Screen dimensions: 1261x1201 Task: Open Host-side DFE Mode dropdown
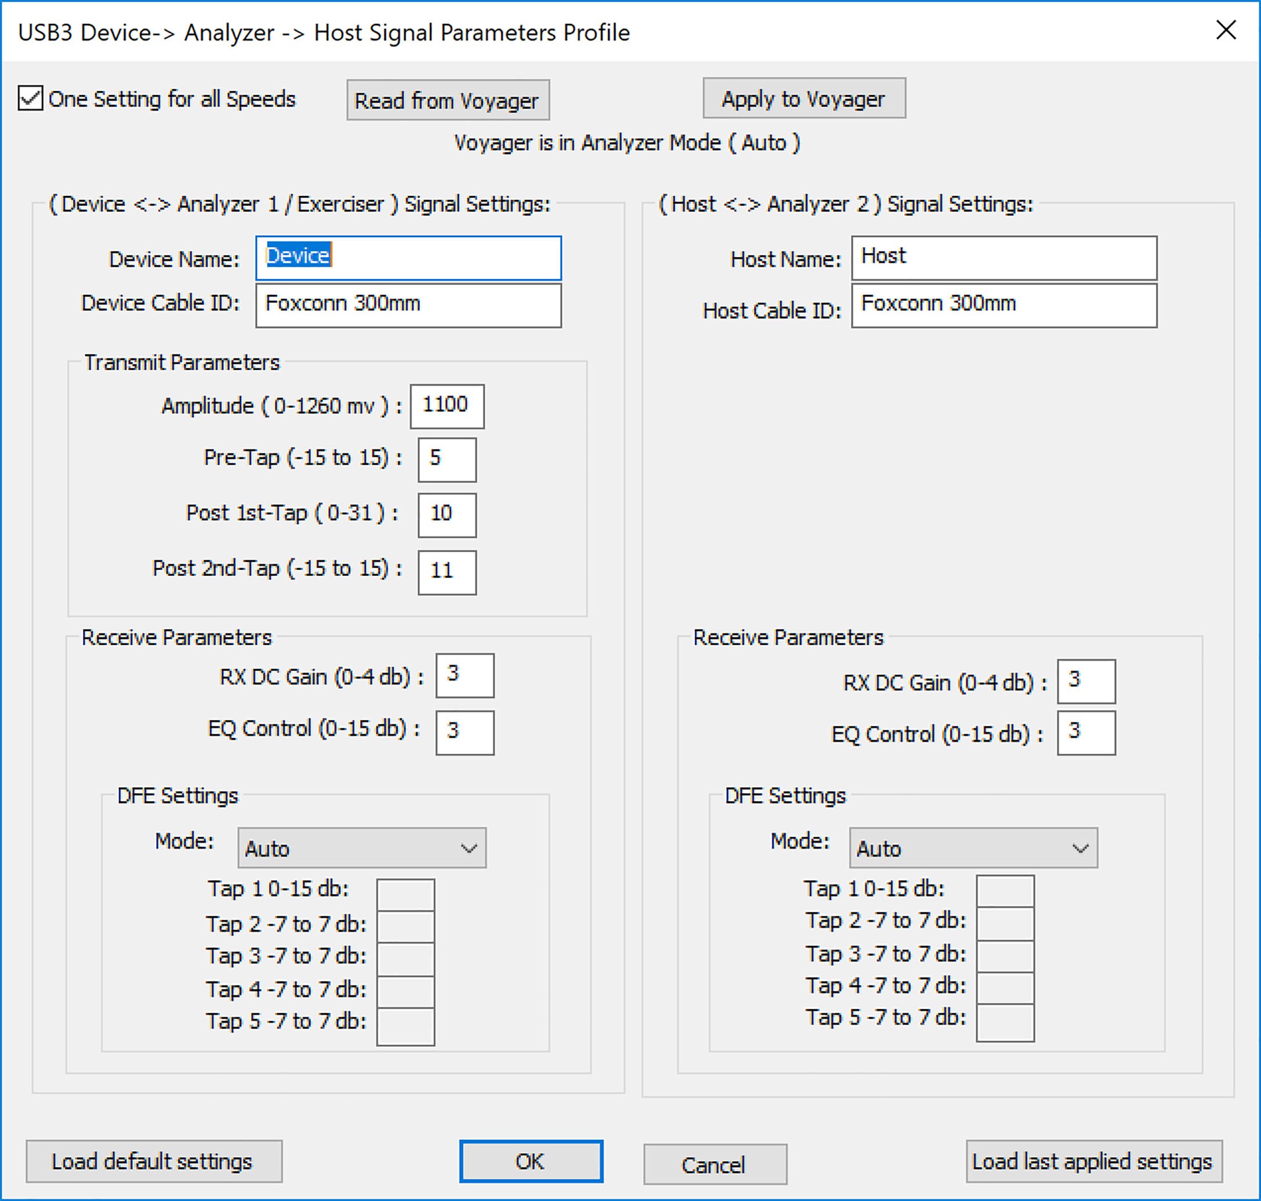973,848
